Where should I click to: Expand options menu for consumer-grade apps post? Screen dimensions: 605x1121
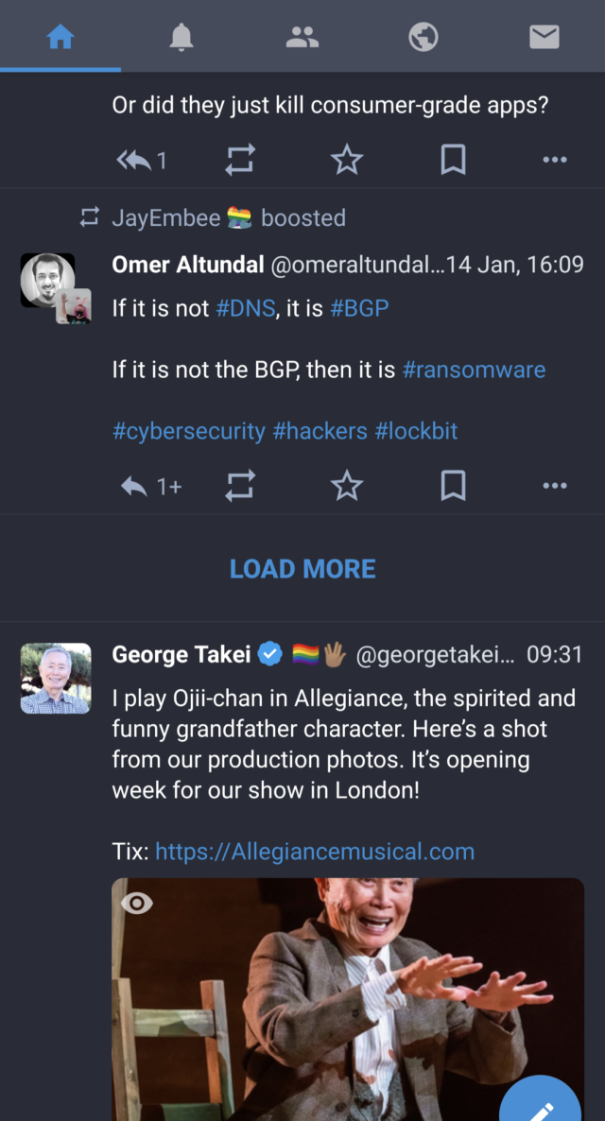pyautogui.click(x=555, y=161)
